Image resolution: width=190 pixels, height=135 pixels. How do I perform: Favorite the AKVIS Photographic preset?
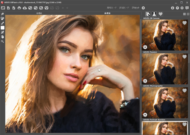pos(184,90)
